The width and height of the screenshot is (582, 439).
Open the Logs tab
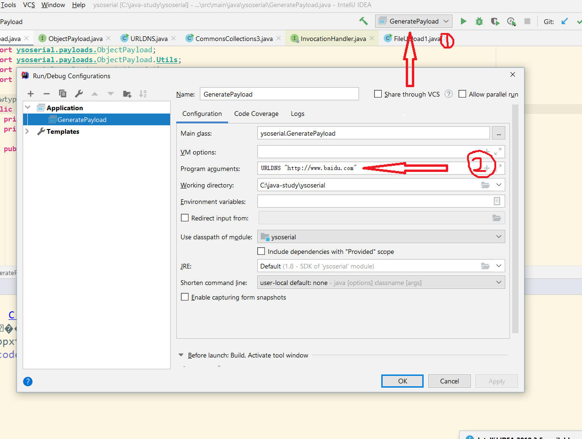pyautogui.click(x=297, y=114)
